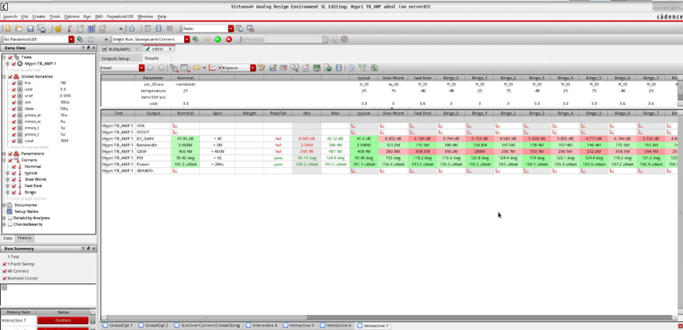Switch to the History tab in Data View
The height and width of the screenshot is (330, 683).
pyautogui.click(x=24, y=238)
